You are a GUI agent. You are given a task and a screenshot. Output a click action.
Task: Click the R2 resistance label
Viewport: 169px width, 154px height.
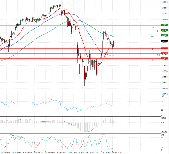pos(158,32)
